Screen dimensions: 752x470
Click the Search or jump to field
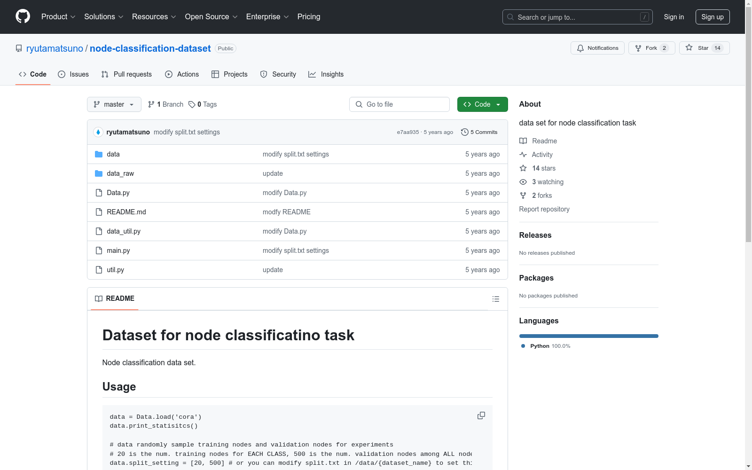[579, 17]
